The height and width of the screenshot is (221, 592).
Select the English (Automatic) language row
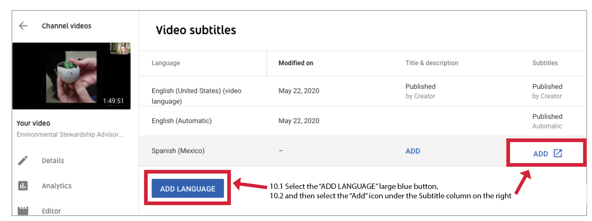pos(182,121)
